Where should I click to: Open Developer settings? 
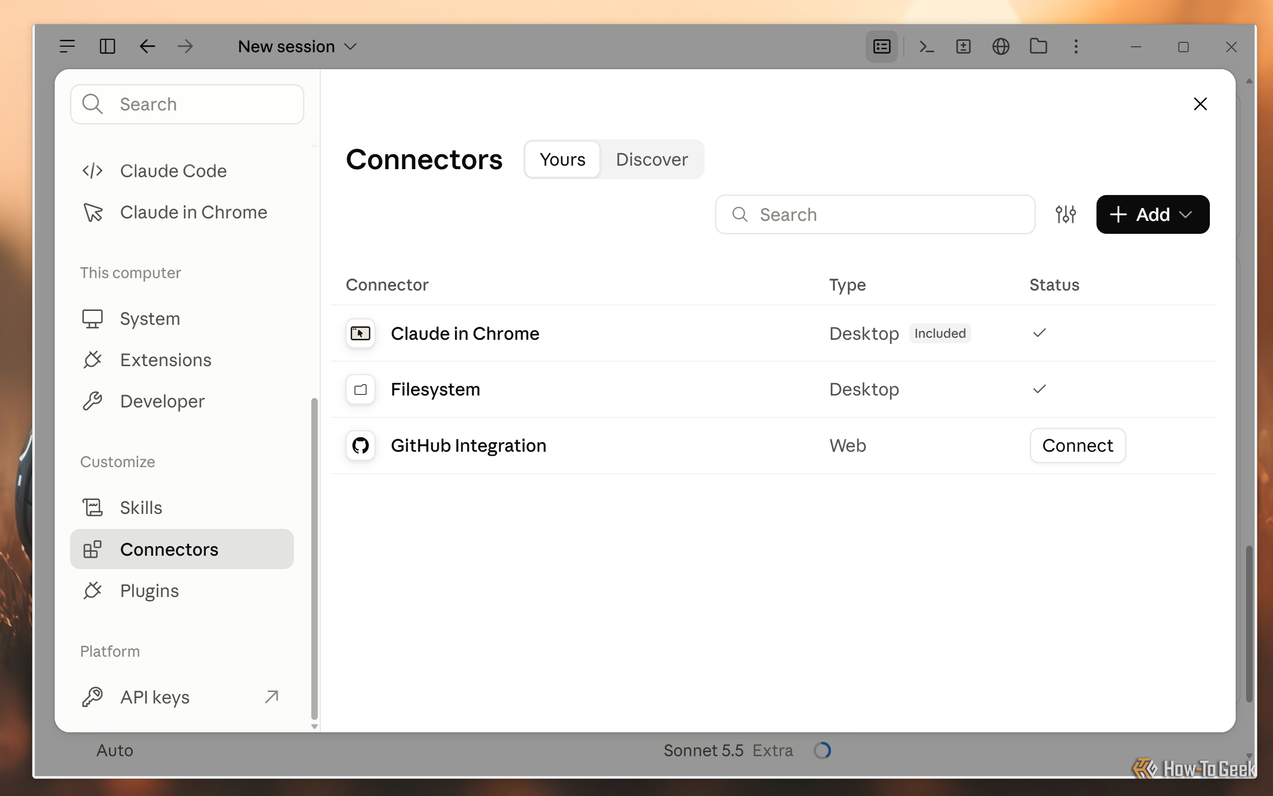point(182,401)
